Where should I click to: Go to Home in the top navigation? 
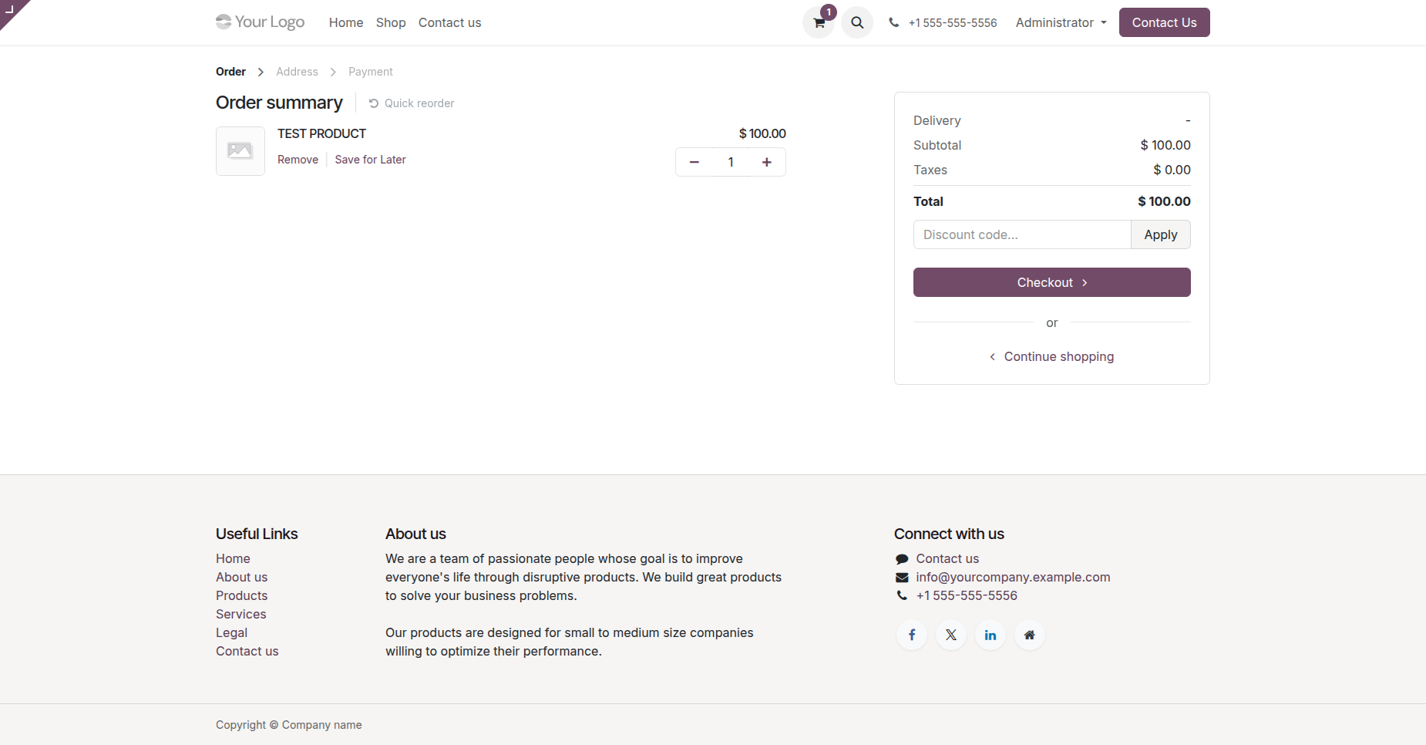coord(346,22)
